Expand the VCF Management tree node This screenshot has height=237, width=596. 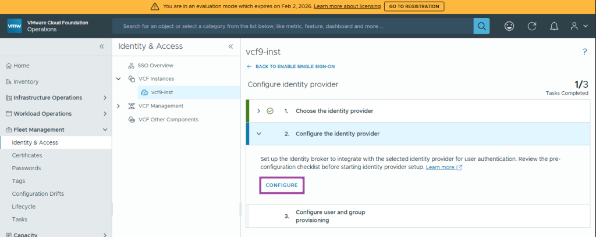pyautogui.click(x=118, y=106)
